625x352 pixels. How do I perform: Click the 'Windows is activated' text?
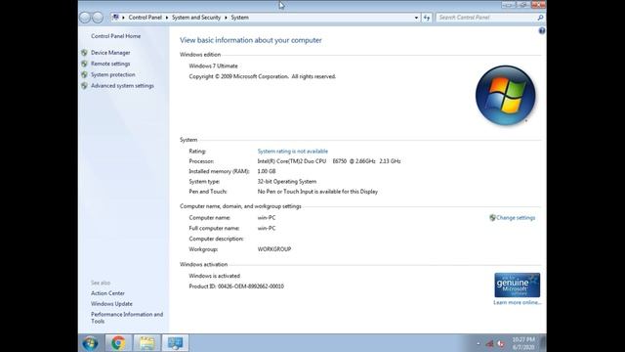(x=215, y=276)
